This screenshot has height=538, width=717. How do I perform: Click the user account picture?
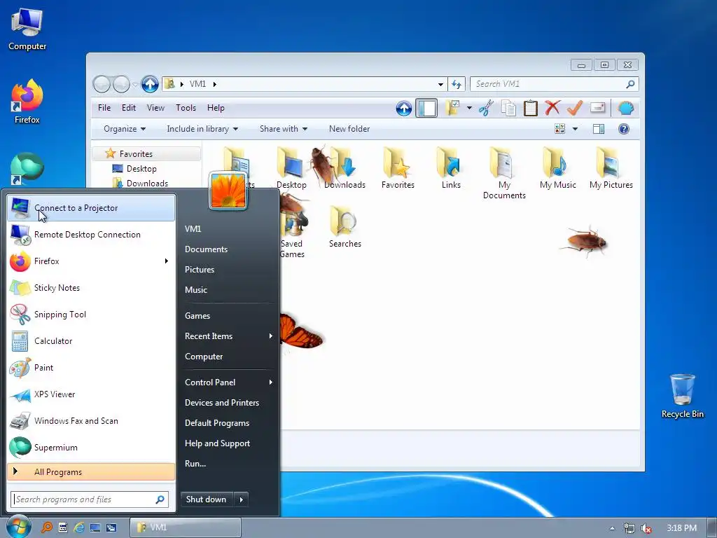click(x=228, y=191)
